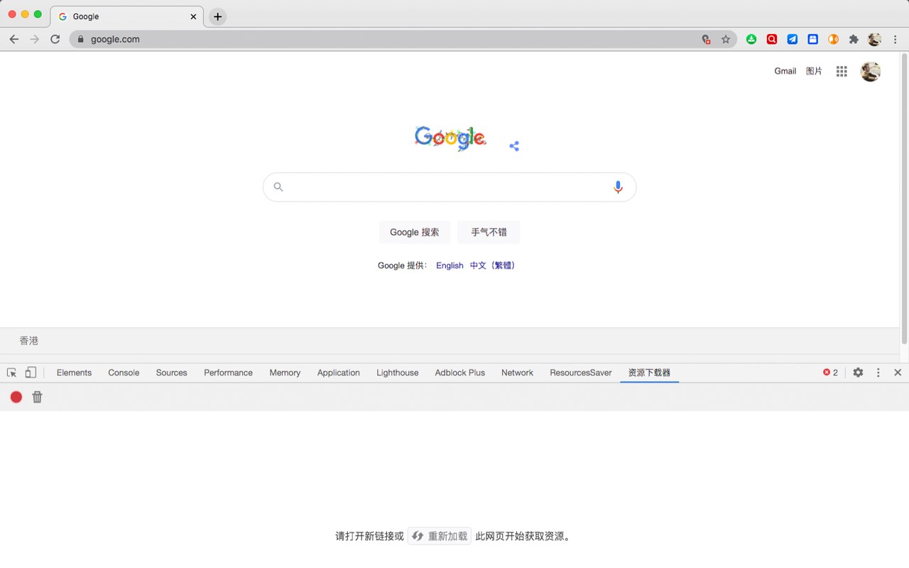Viewport: 909px width, 568px height.
Task: Click the browser forward arrow
Action: click(34, 39)
